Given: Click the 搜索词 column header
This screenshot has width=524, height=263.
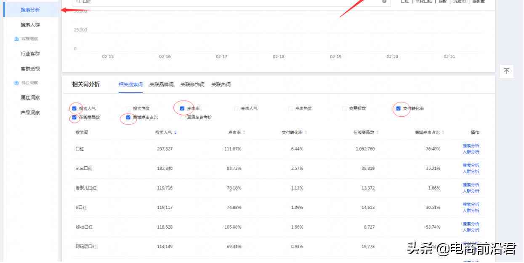Looking at the screenshot, I should [82, 133].
